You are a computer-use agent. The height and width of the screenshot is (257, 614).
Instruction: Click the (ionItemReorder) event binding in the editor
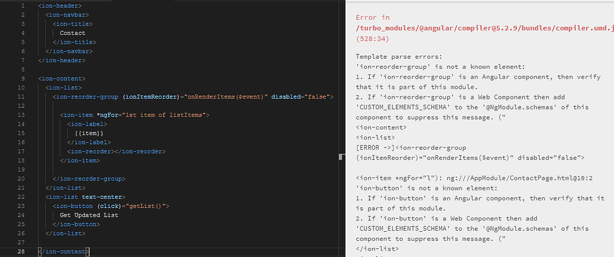coord(151,96)
